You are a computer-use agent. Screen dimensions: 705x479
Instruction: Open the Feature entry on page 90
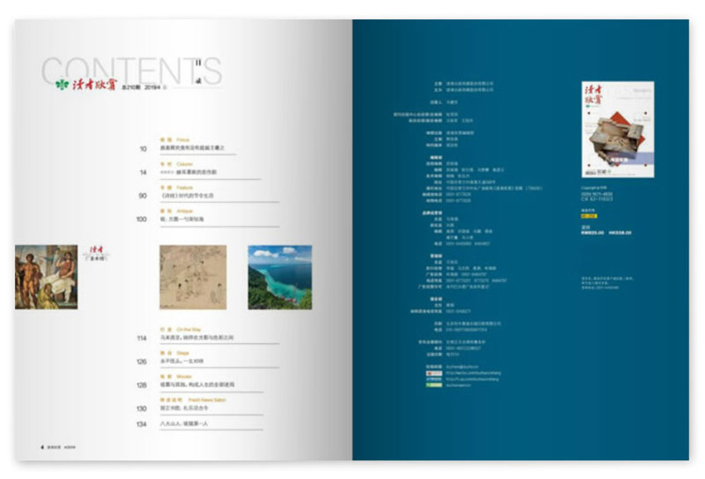(x=191, y=196)
